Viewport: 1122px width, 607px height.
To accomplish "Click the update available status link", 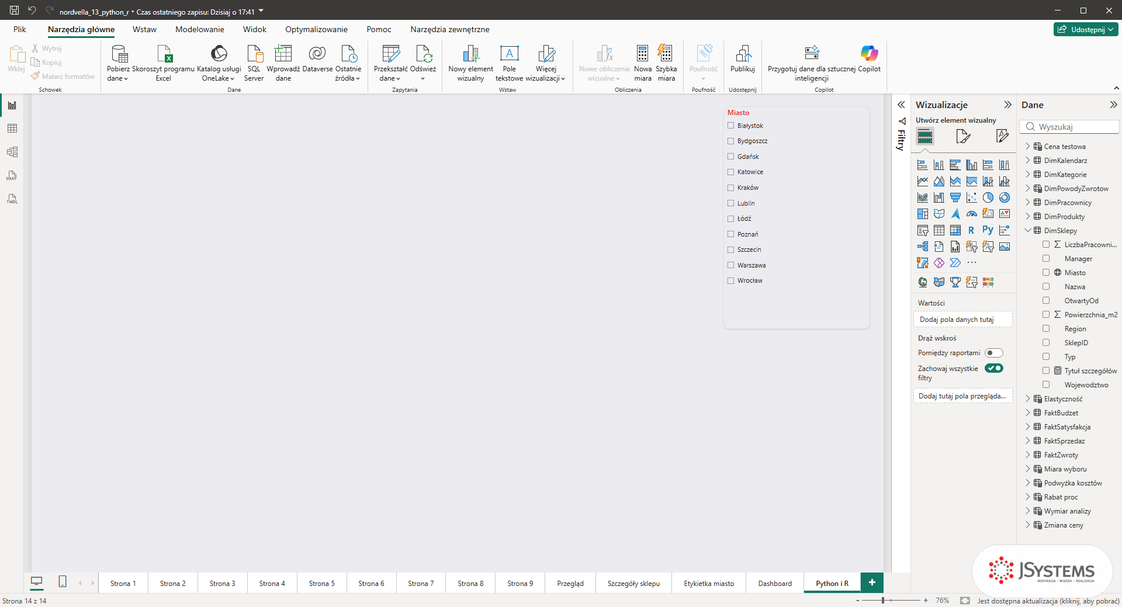I will 1048,601.
